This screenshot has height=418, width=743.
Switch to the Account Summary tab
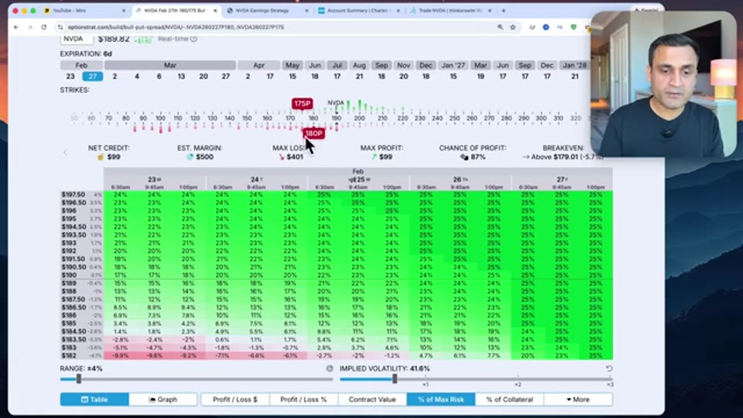(x=358, y=10)
